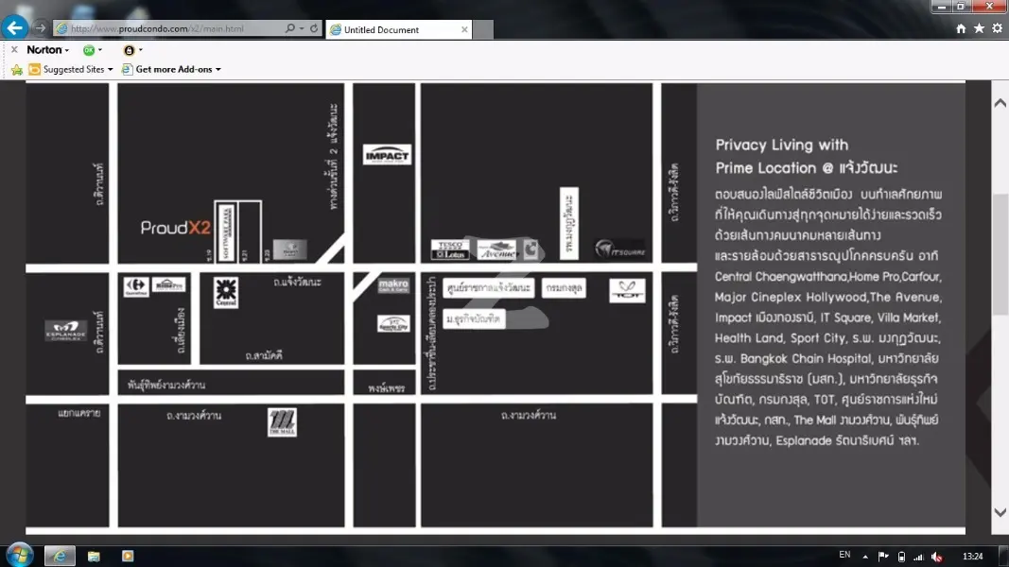Click the Add to Favorites bar star

point(17,69)
